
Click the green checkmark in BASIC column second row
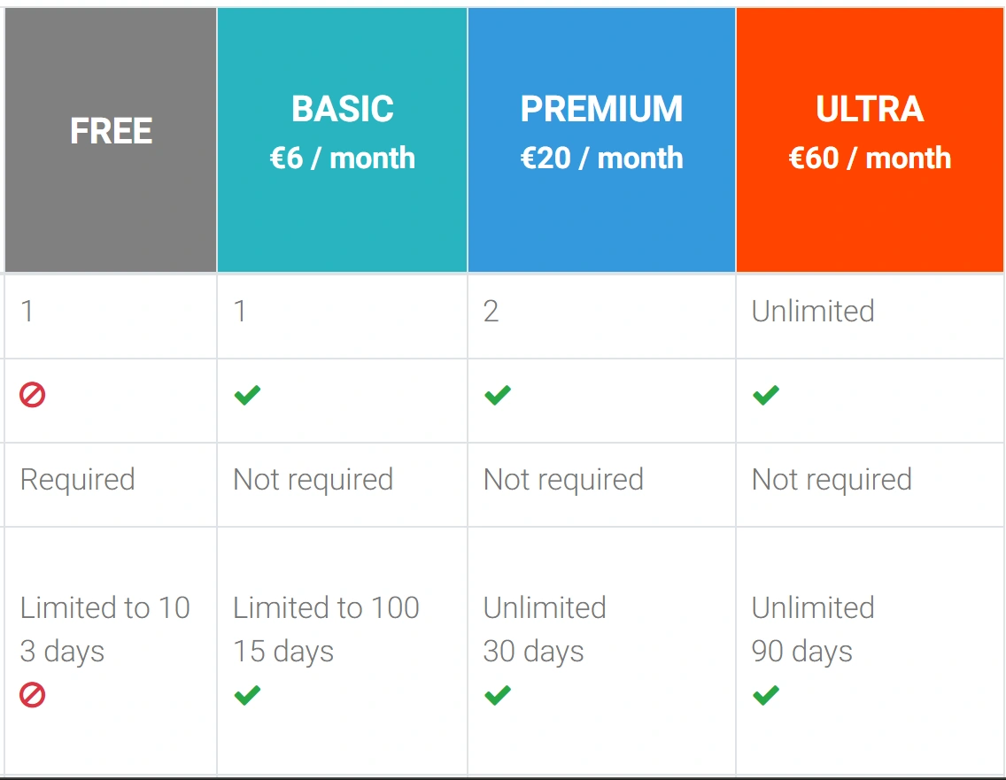[x=247, y=395]
